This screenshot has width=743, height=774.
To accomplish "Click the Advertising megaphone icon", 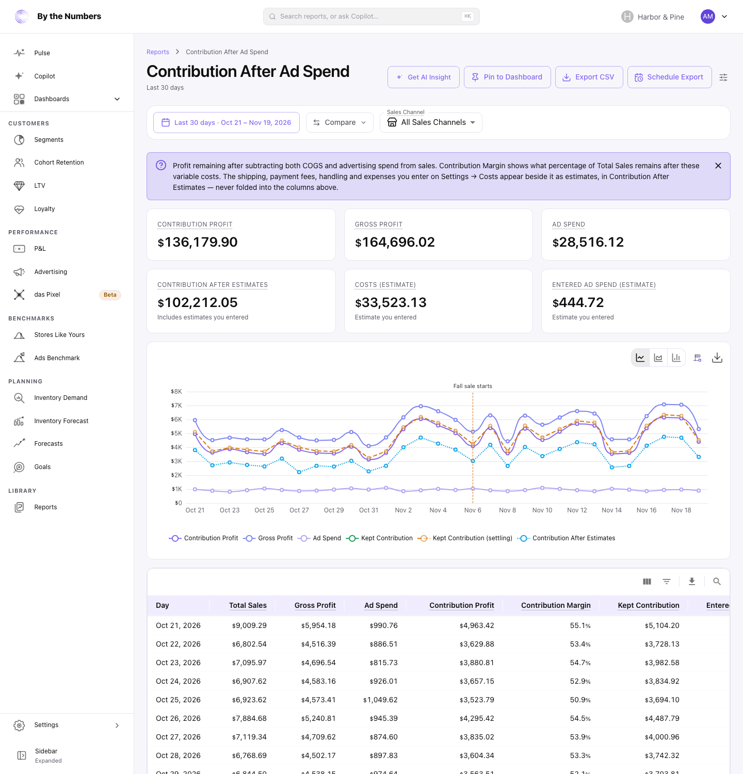I will (19, 272).
